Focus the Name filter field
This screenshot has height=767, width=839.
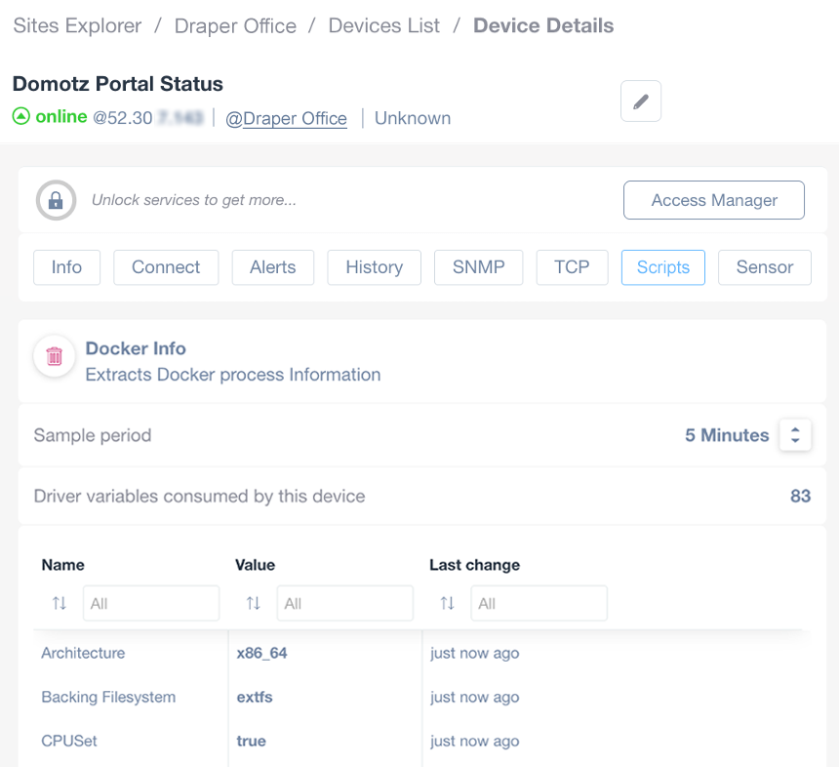point(151,603)
